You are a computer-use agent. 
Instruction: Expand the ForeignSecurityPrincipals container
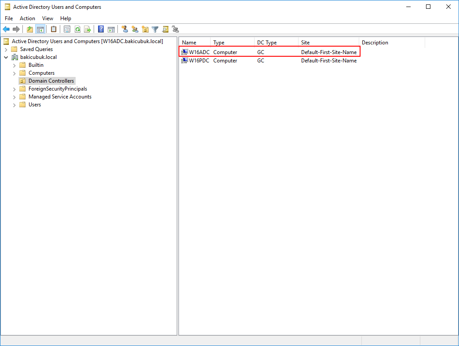click(15, 89)
